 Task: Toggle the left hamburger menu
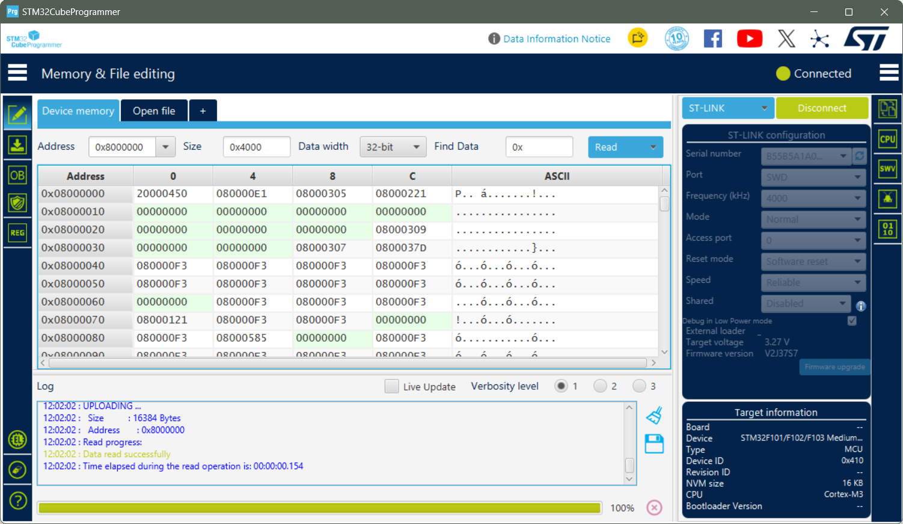coord(17,73)
